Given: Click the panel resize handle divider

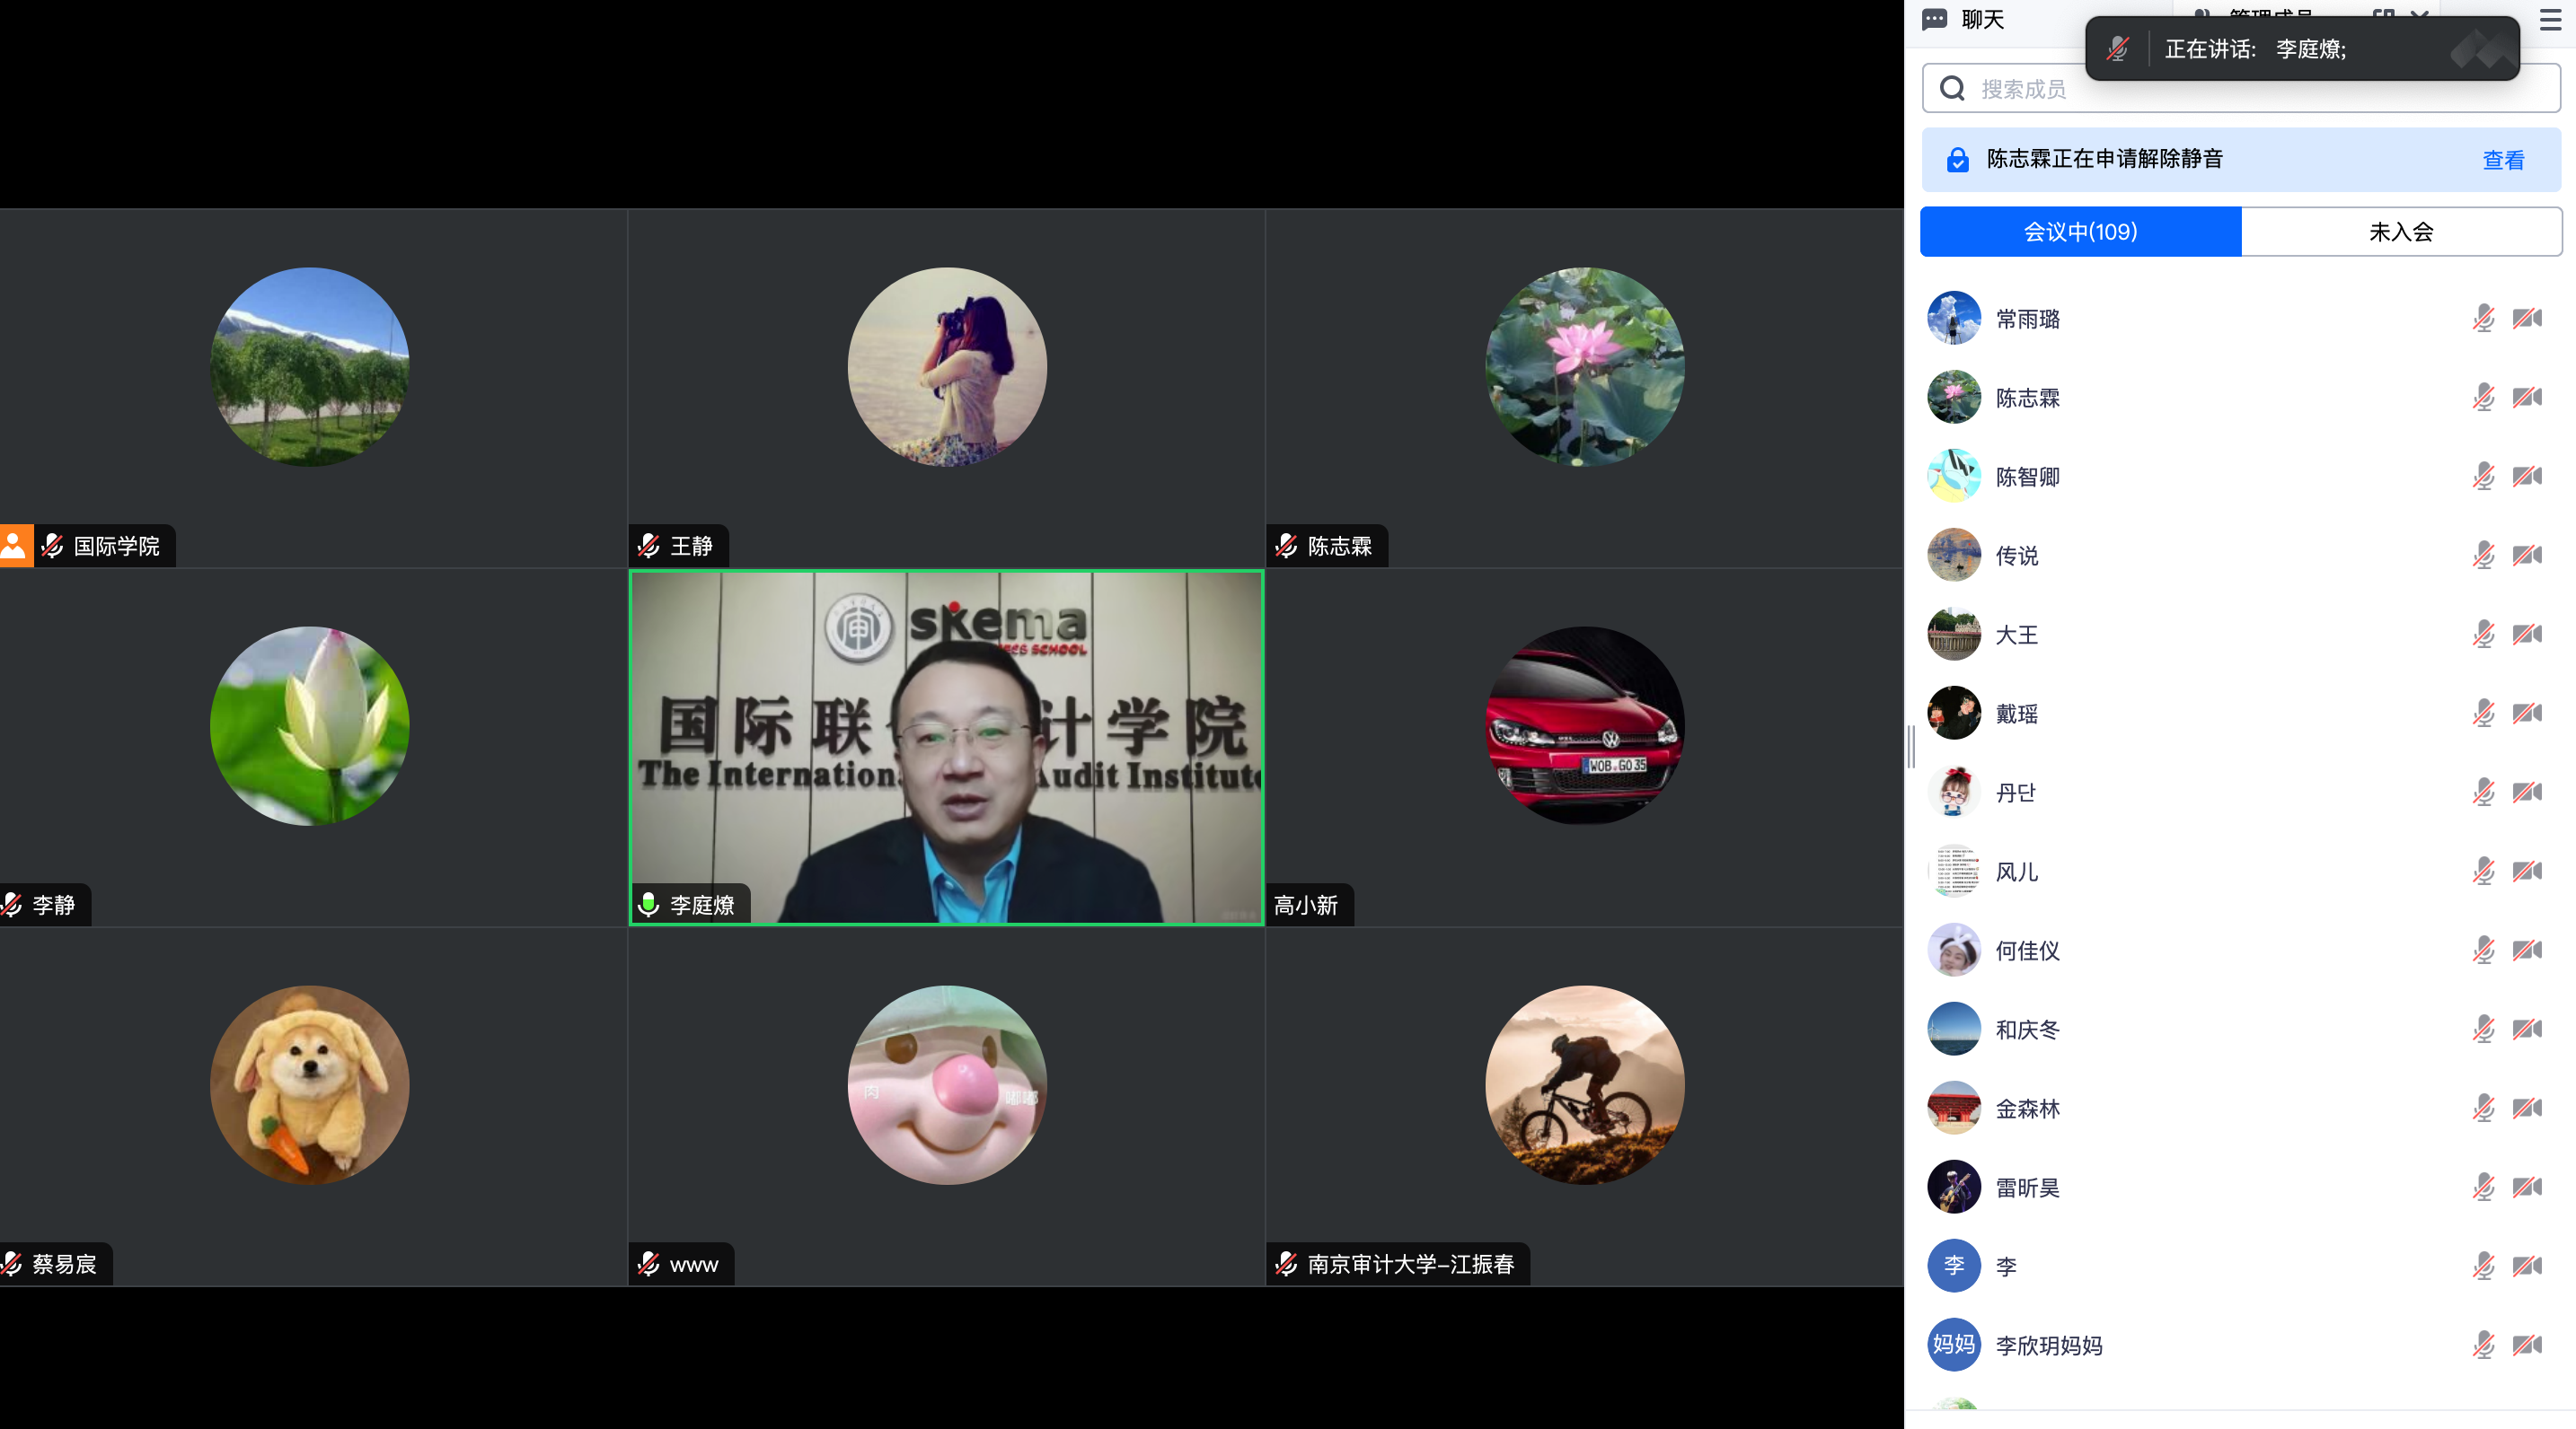Looking at the screenshot, I should (1911, 747).
